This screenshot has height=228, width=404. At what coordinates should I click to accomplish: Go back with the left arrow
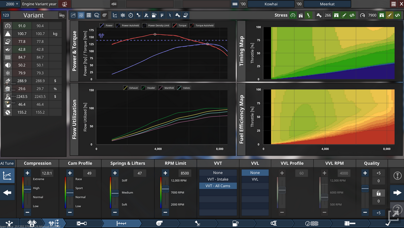7,193
